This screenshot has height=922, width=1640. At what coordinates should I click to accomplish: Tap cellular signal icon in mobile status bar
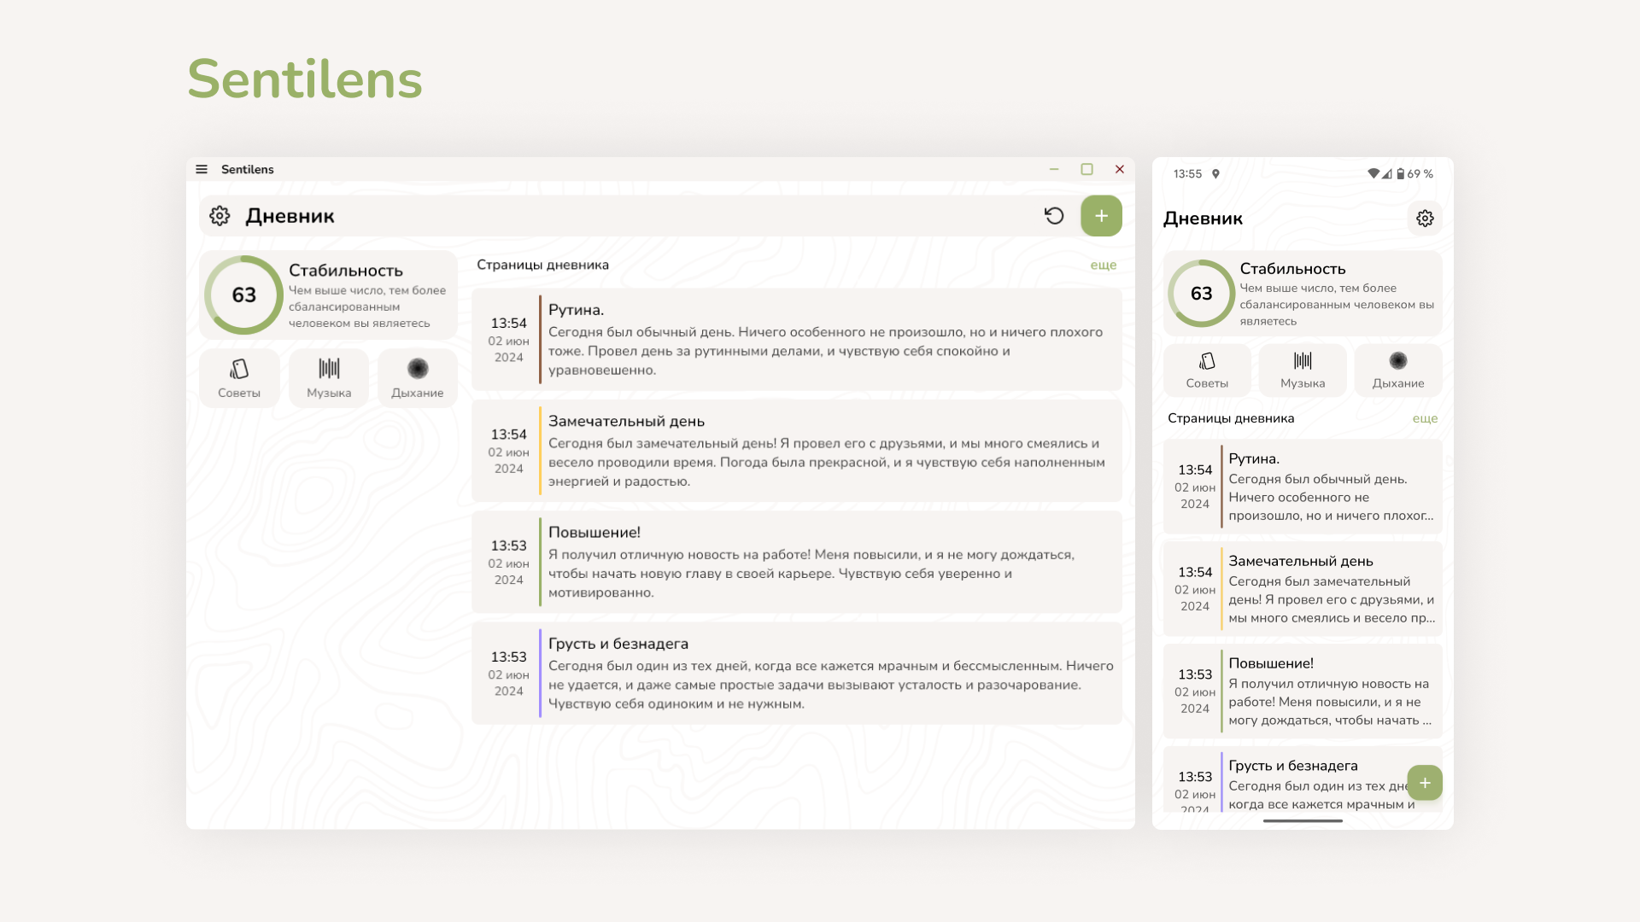click(x=1387, y=173)
